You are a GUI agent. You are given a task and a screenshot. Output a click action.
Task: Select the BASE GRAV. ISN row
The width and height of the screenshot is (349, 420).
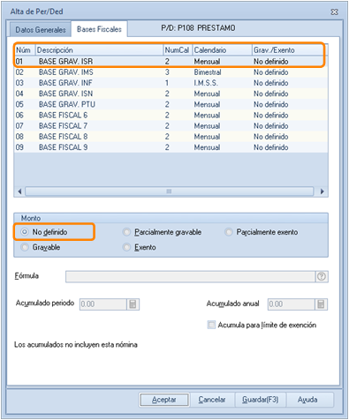tap(171, 94)
